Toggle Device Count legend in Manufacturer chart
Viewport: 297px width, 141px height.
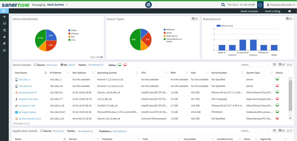click(225, 26)
